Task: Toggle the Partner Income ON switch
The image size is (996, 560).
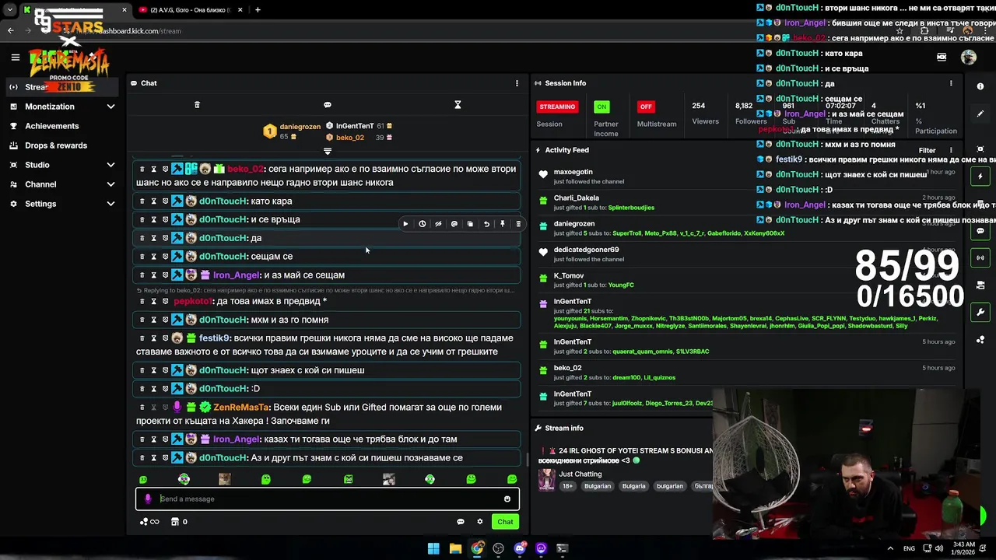Action: click(601, 107)
